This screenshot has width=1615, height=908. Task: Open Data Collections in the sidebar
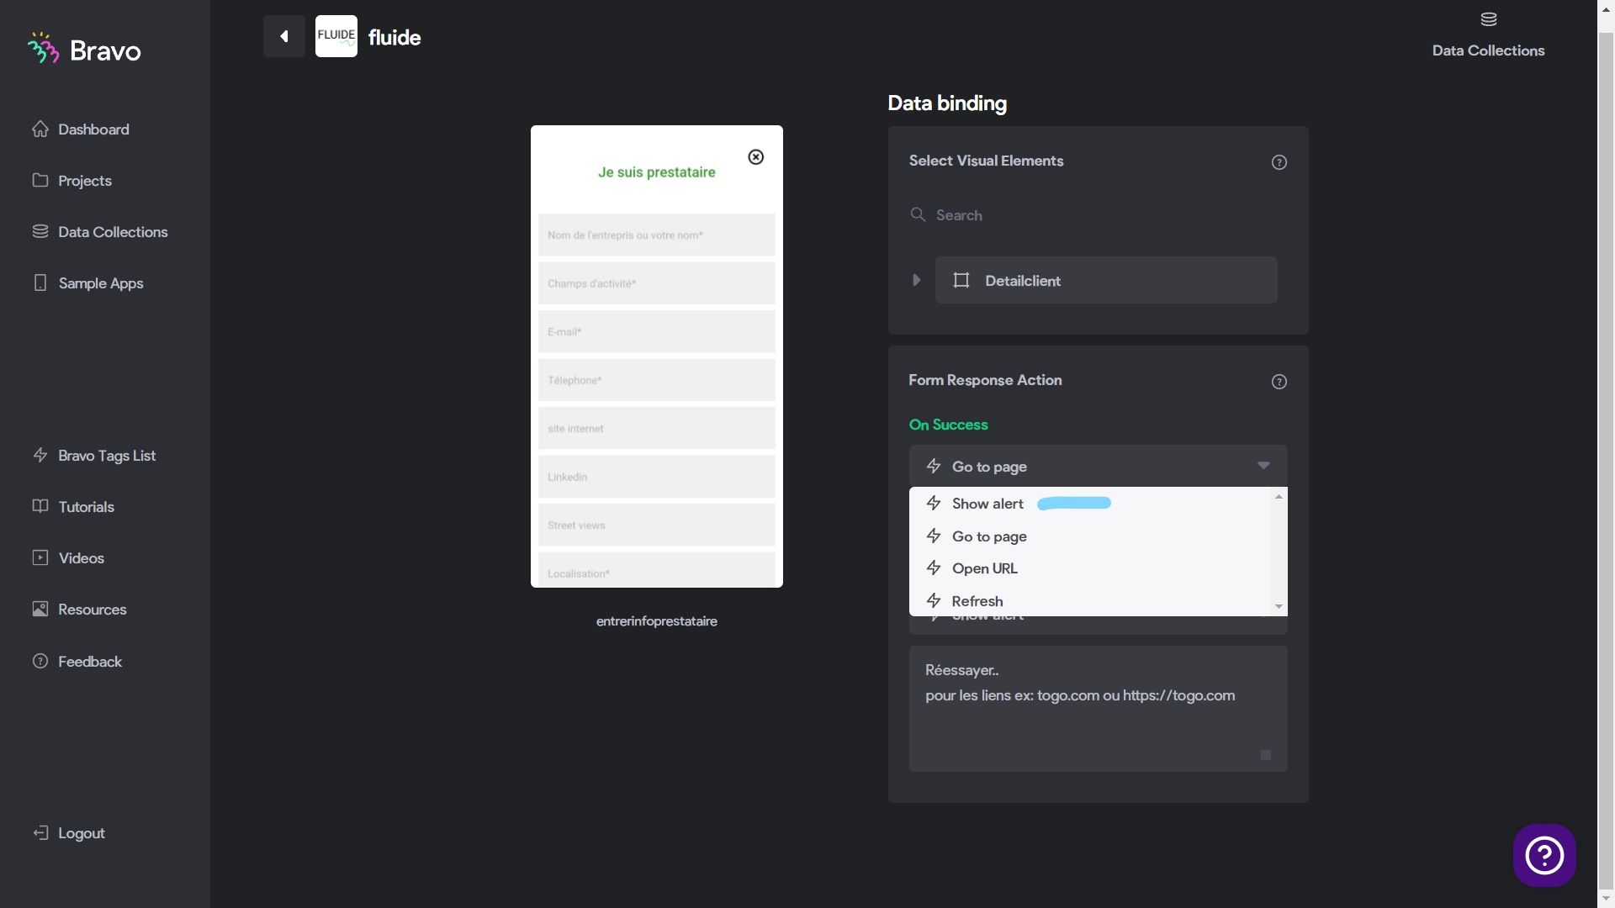coord(100,232)
